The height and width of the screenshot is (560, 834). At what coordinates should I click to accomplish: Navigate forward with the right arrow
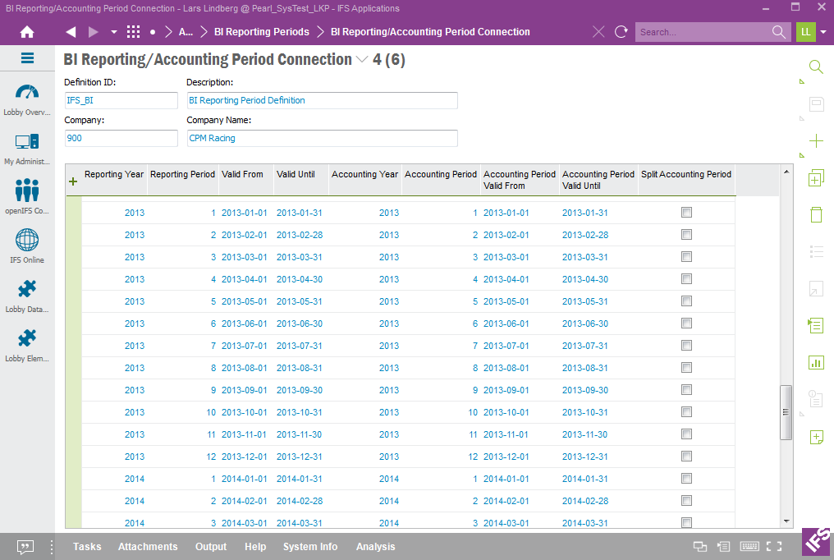93,32
